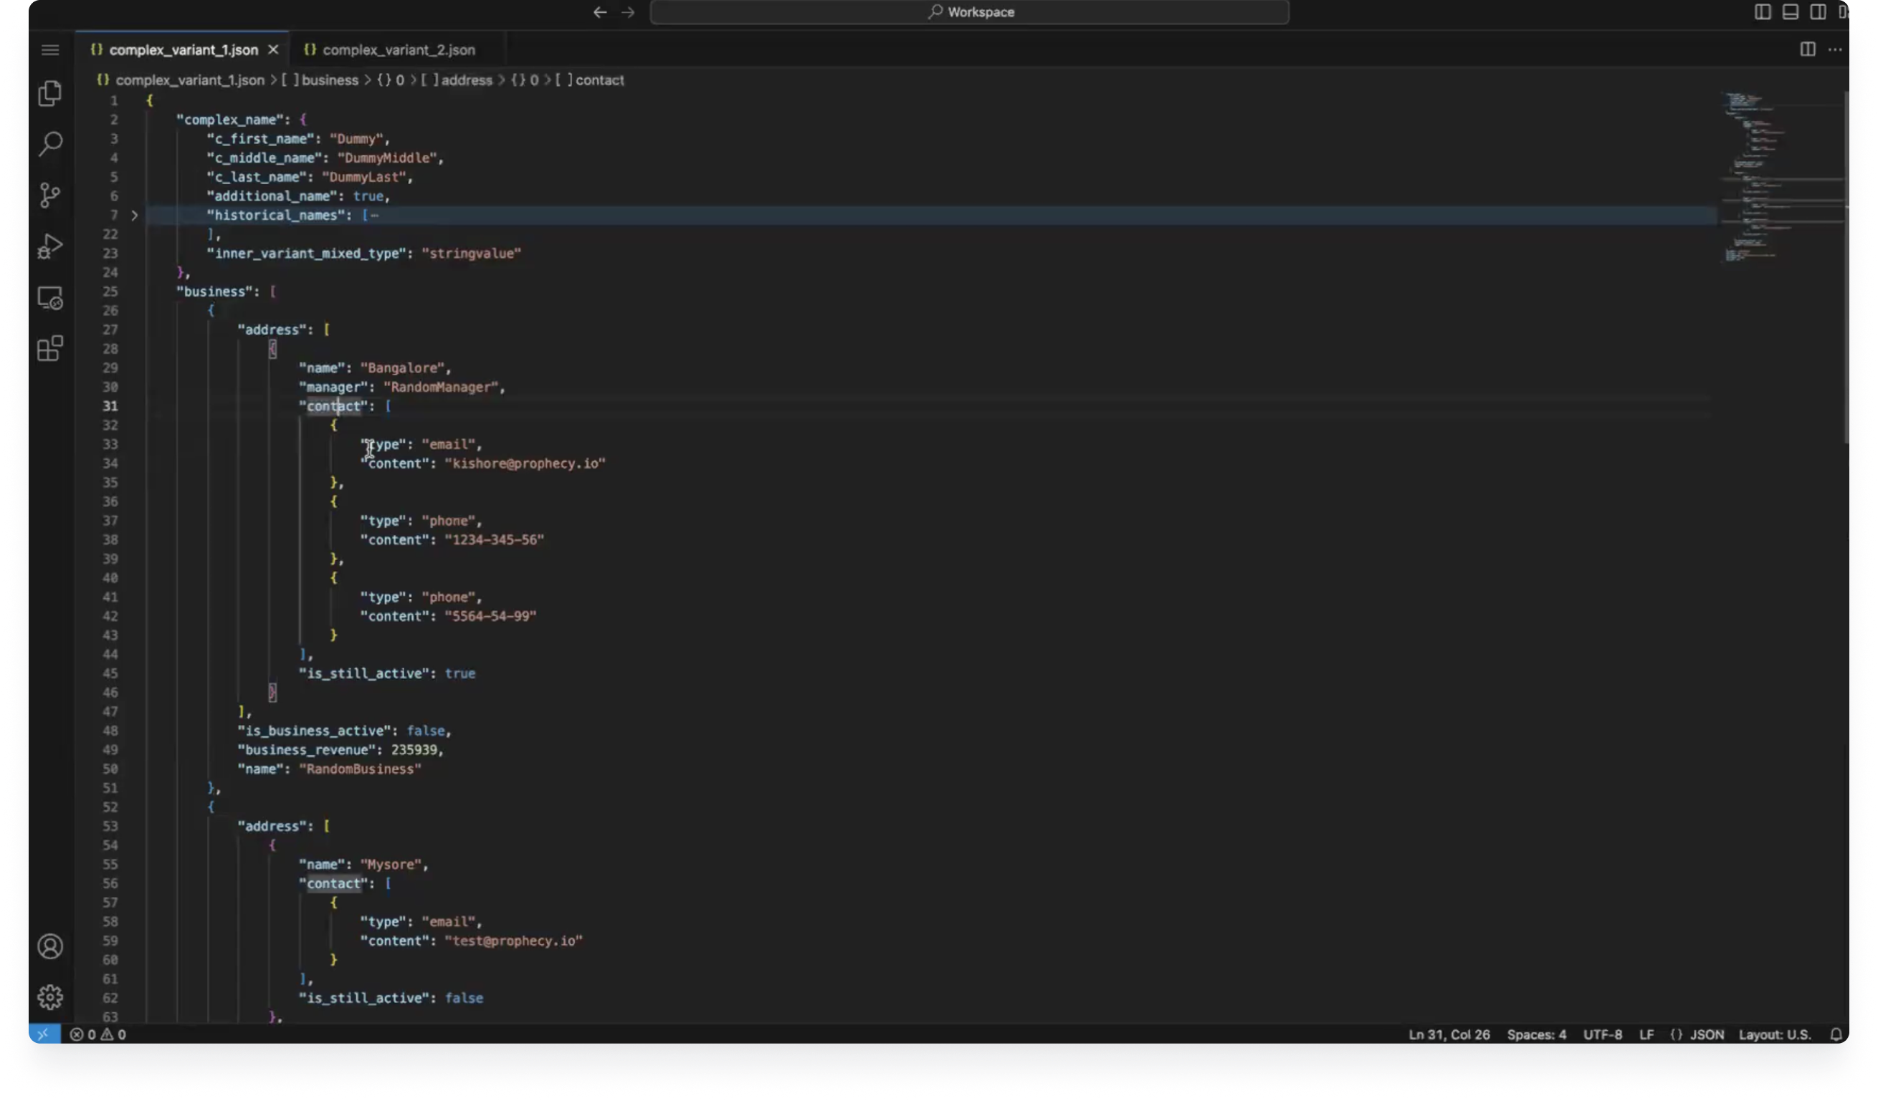Go forward using the right arrow
This screenshot has height=1101, width=1878.
coord(628,12)
